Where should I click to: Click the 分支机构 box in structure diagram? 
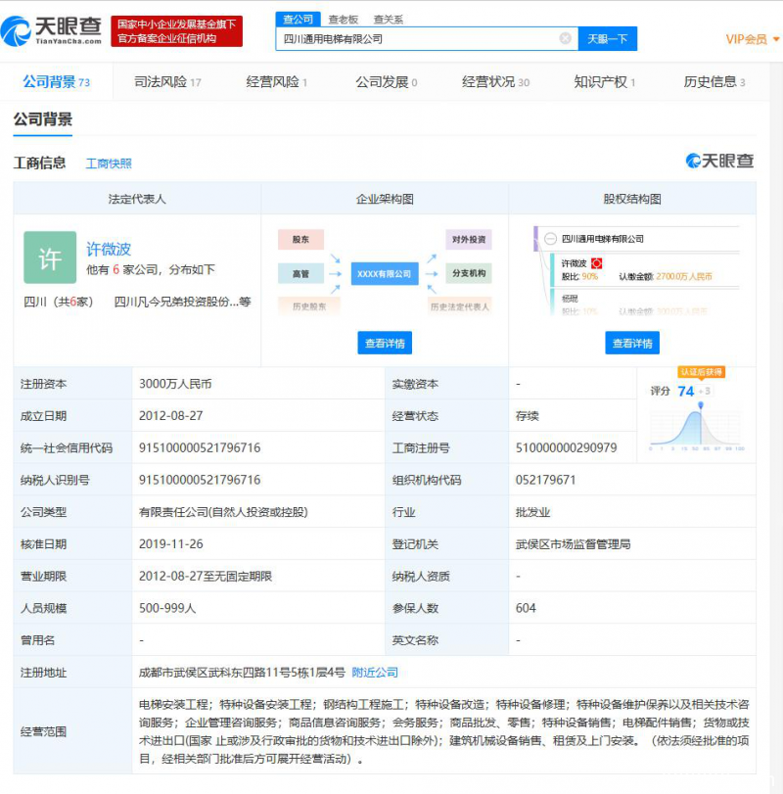coord(469,273)
